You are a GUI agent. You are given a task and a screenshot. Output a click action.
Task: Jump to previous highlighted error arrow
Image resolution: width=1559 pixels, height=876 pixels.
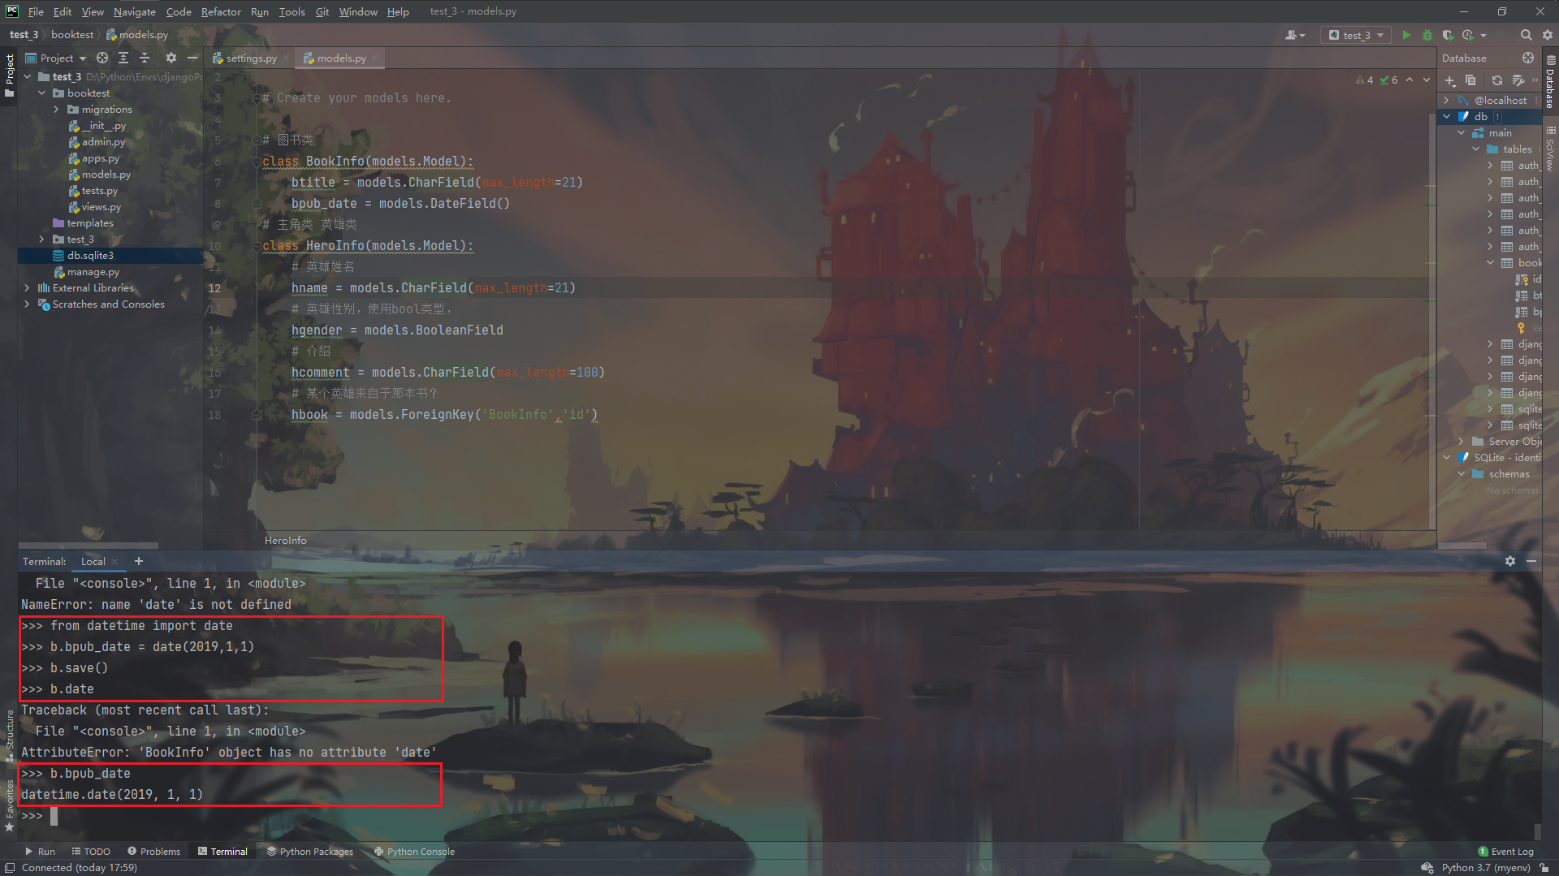pyautogui.click(x=1410, y=80)
